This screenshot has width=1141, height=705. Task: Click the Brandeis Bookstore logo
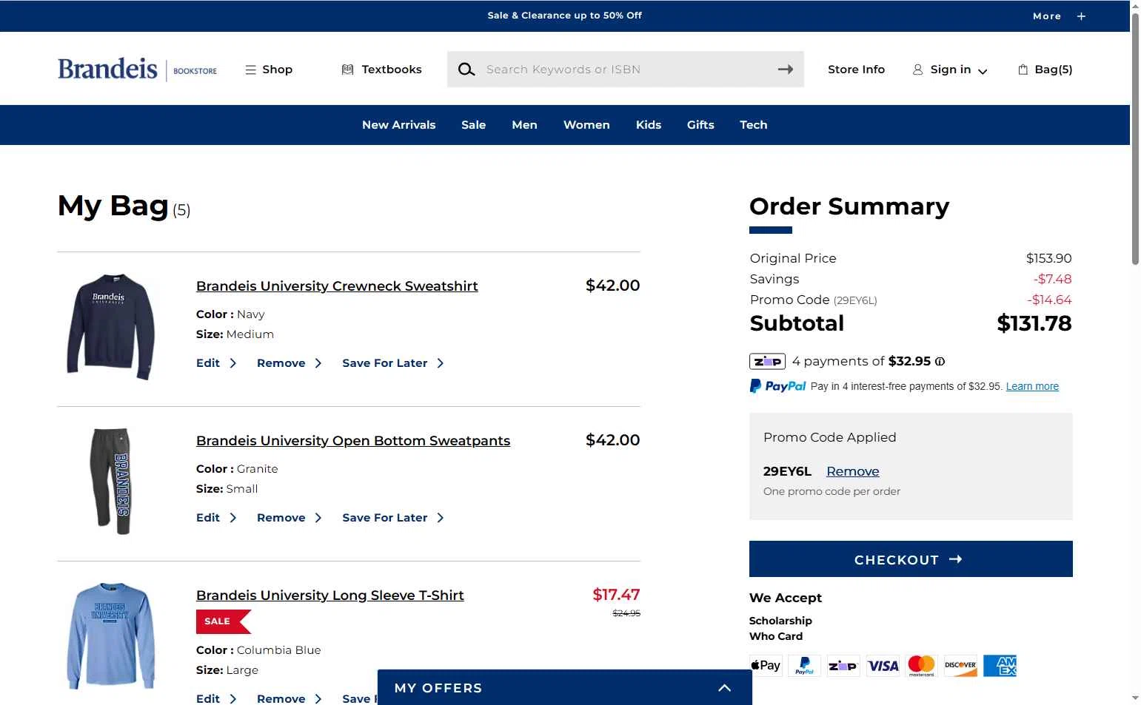tap(138, 69)
